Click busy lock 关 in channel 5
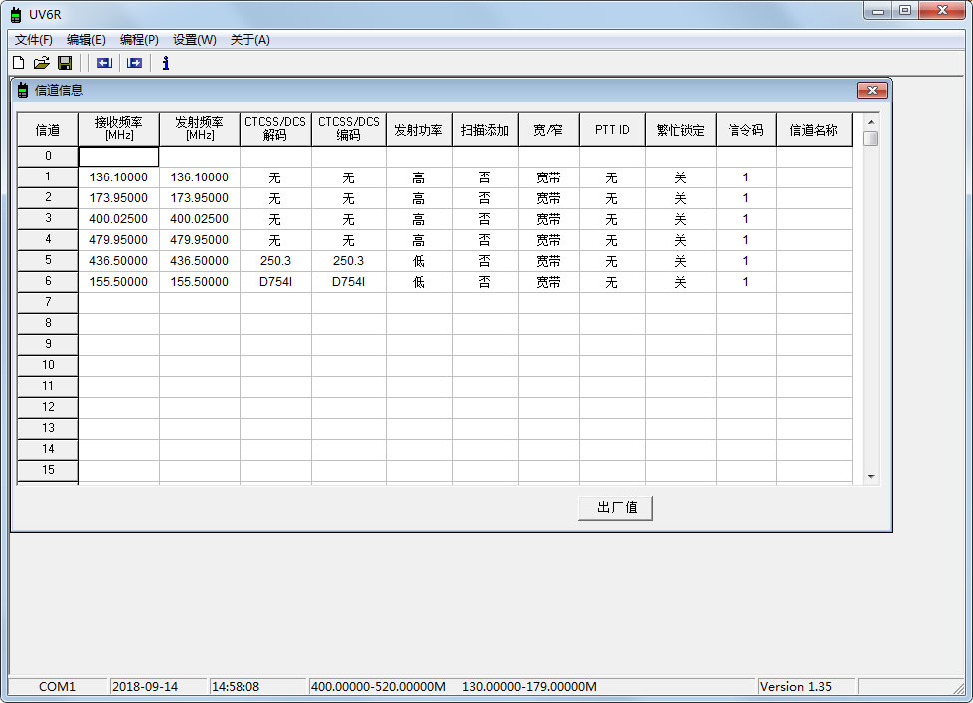This screenshot has width=973, height=703. [681, 261]
